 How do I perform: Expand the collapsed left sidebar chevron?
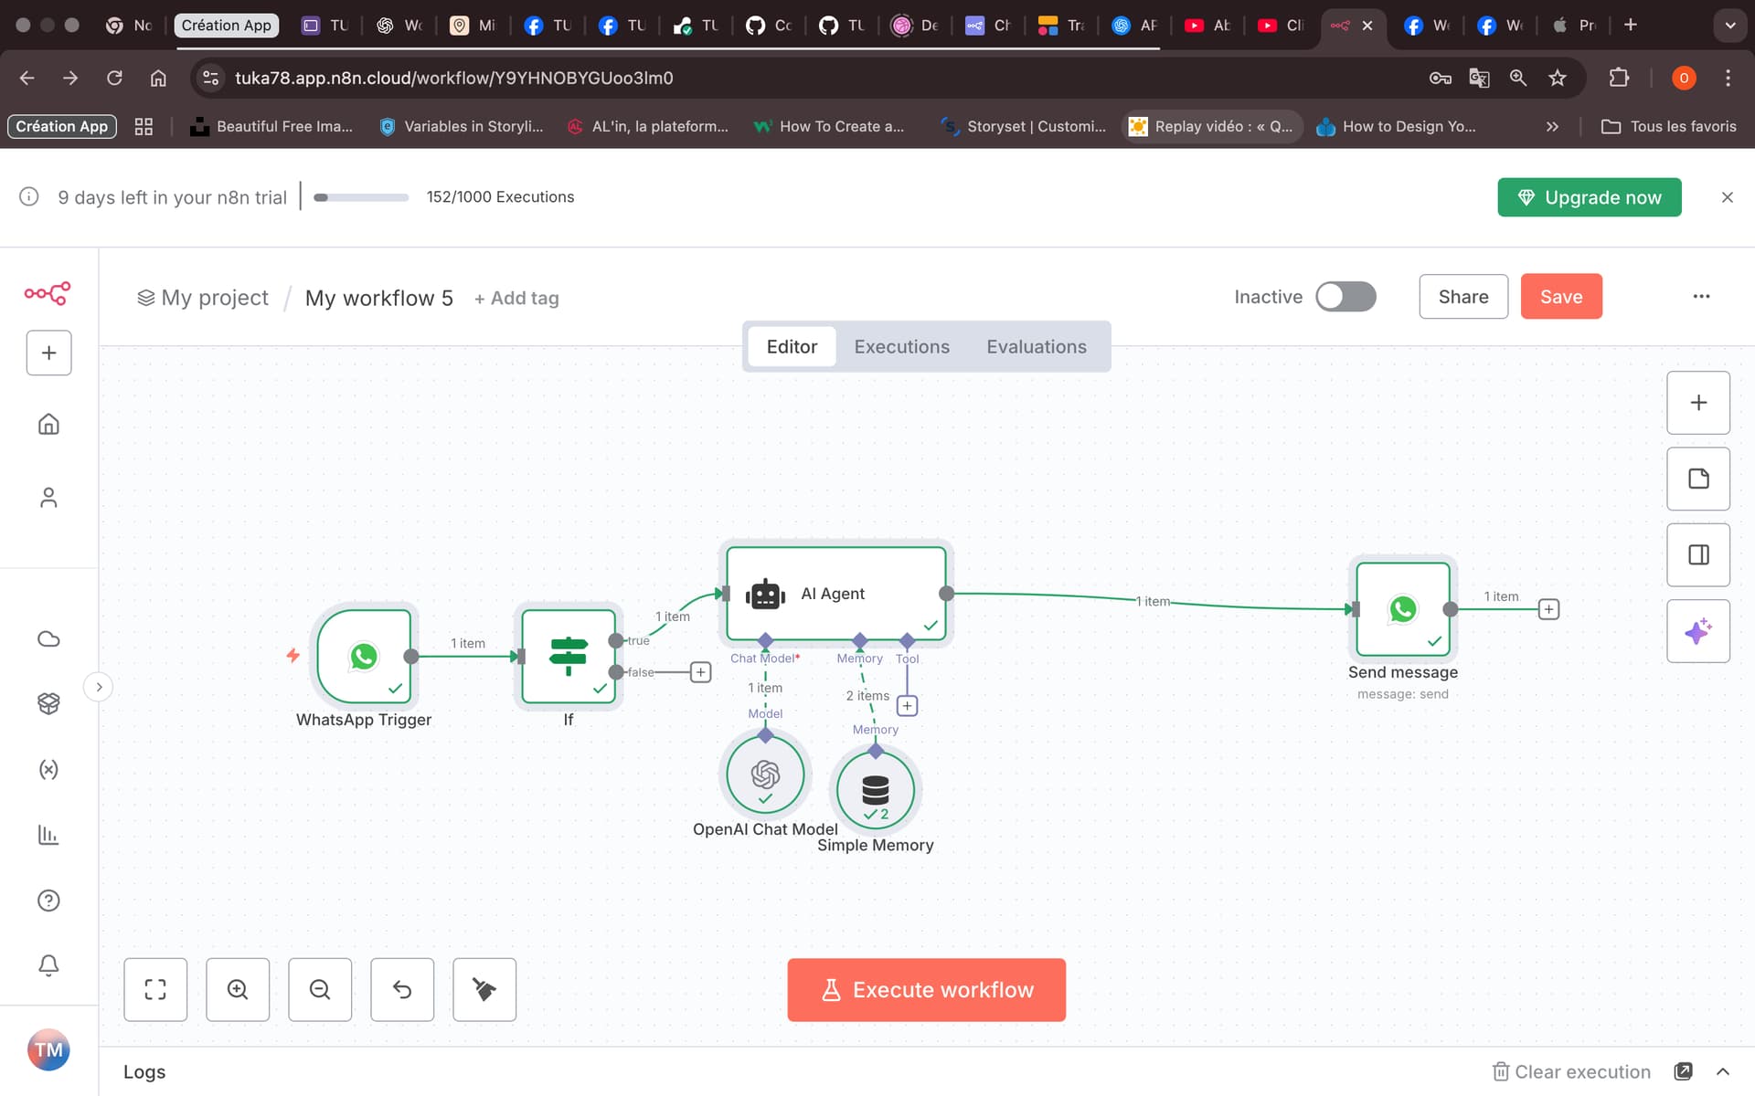click(x=99, y=687)
